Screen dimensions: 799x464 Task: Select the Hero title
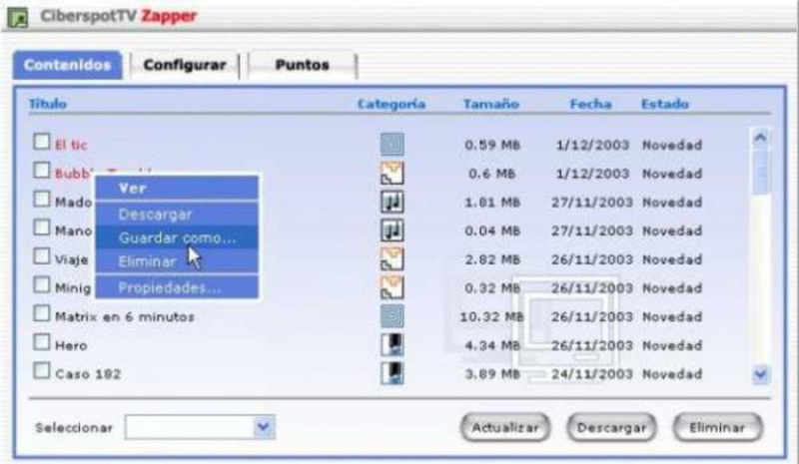71,345
